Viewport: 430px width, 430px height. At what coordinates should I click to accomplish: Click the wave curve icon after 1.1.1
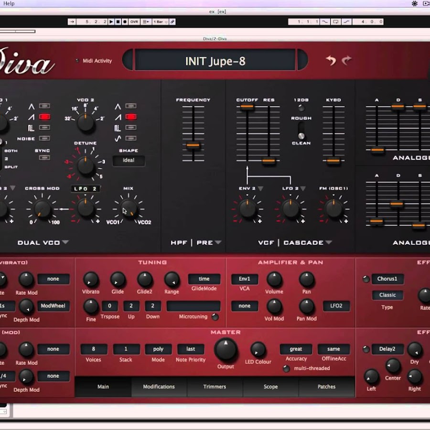tap(325, 21)
